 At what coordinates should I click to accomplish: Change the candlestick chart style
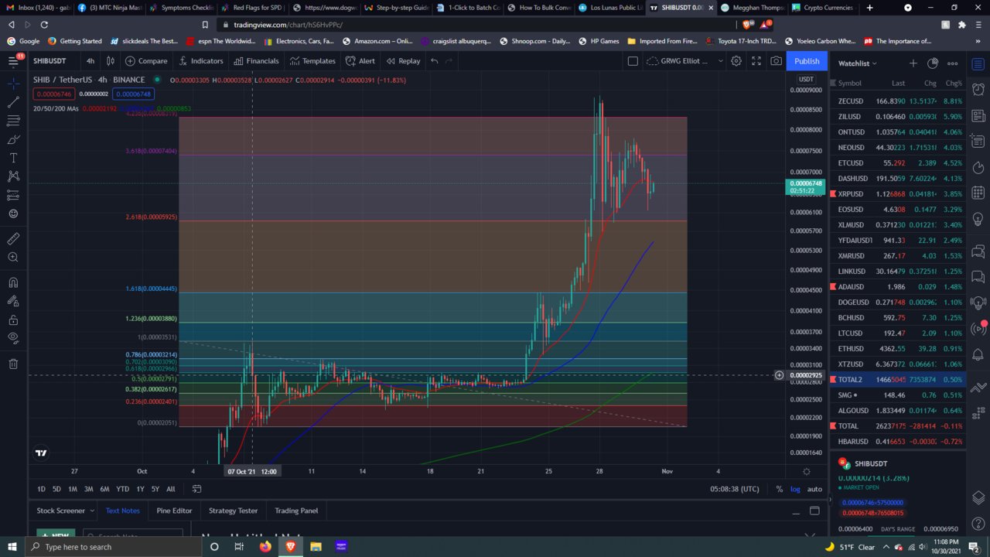tap(111, 61)
